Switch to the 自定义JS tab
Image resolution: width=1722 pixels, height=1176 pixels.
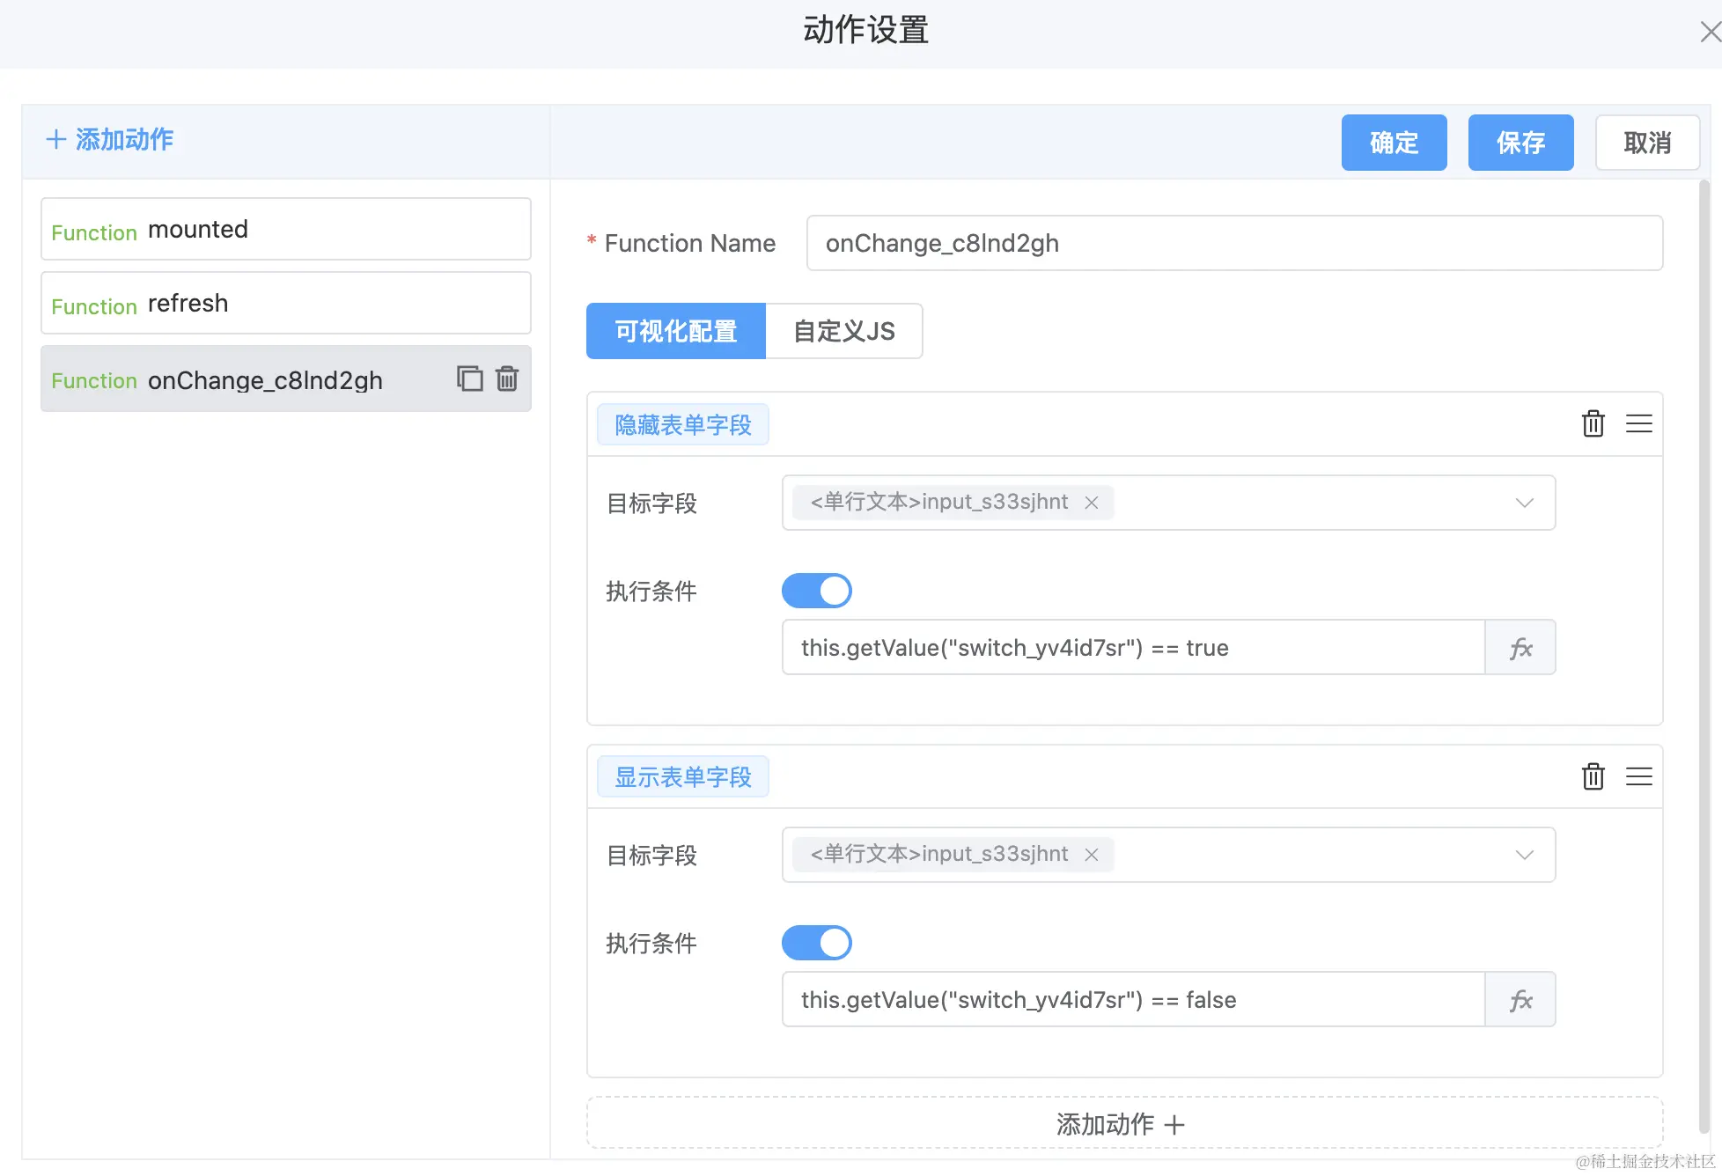coord(843,331)
